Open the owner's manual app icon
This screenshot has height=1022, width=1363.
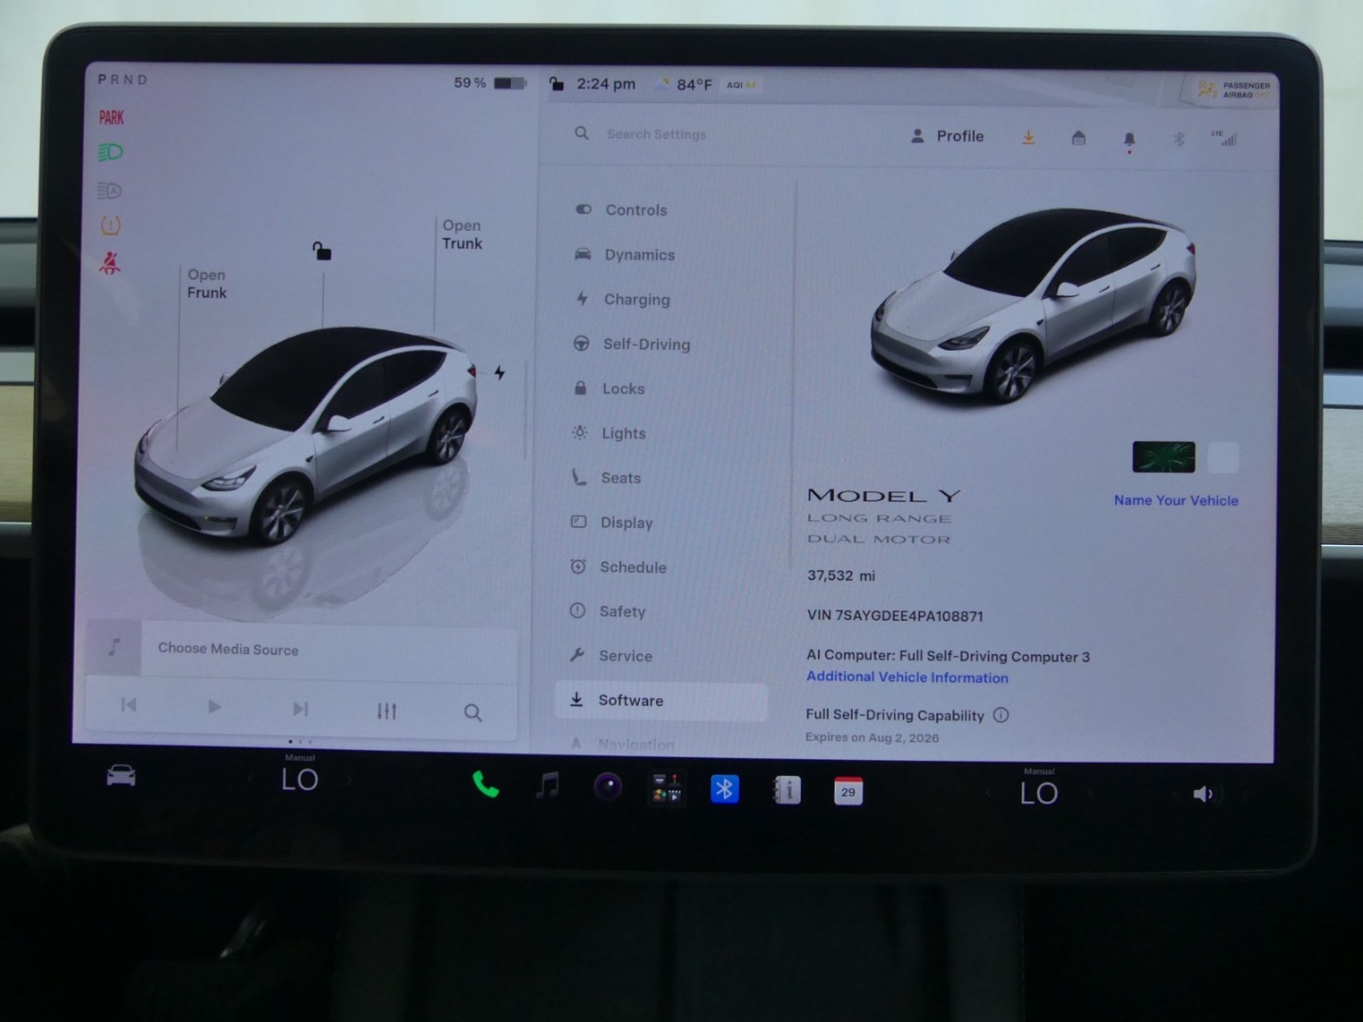pos(787,790)
